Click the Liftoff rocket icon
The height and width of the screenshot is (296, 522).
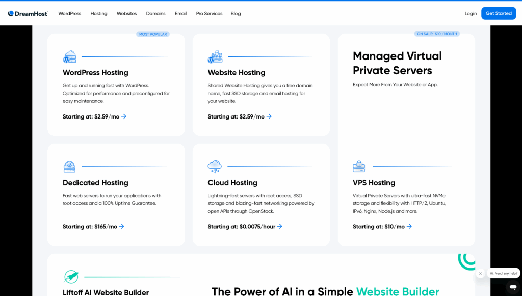pyautogui.click(x=71, y=276)
